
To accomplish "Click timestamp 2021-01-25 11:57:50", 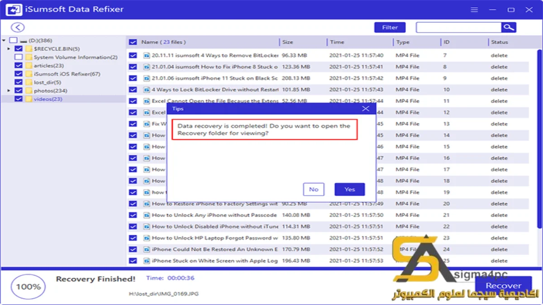I will pos(357,215).
